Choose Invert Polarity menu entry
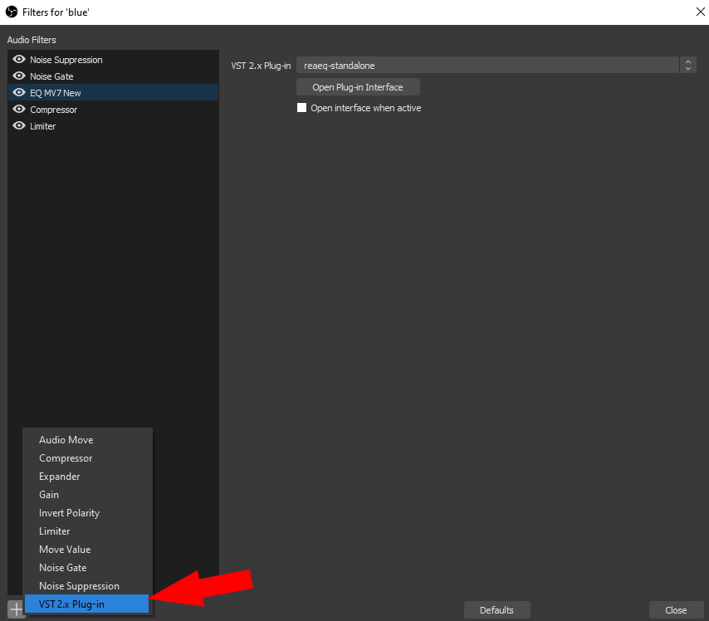The image size is (709, 621). click(69, 513)
